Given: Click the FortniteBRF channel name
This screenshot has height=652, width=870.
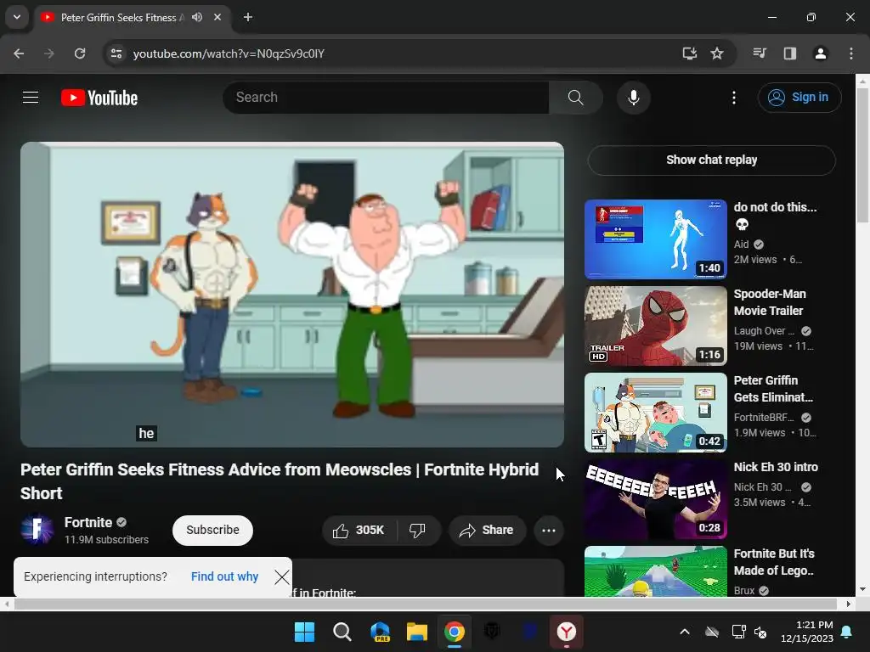Looking at the screenshot, I should click(x=764, y=418).
